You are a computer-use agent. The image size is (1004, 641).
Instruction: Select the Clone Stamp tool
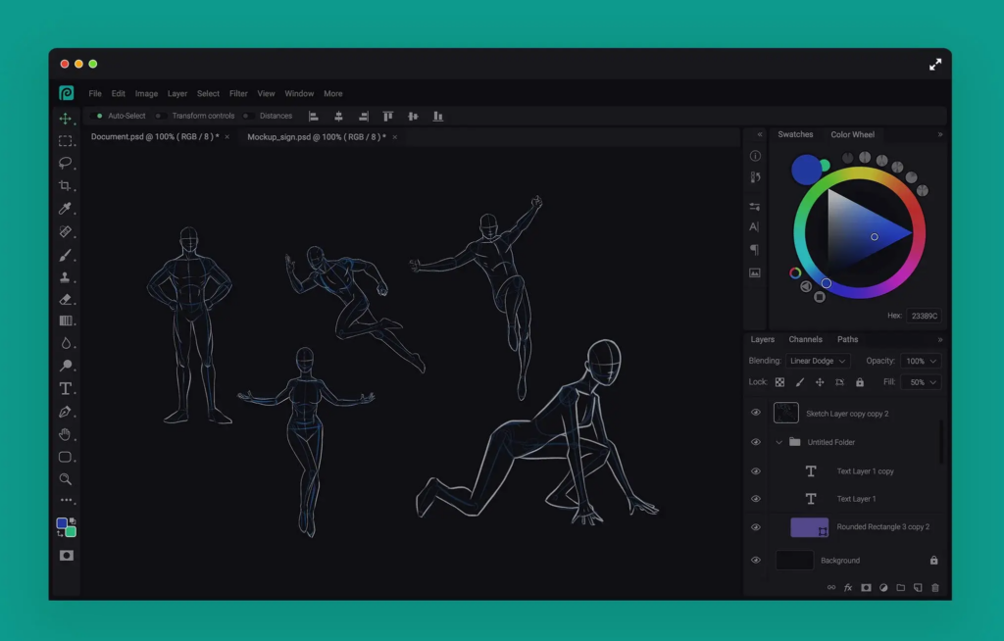pyautogui.click(x=66, y=277)
